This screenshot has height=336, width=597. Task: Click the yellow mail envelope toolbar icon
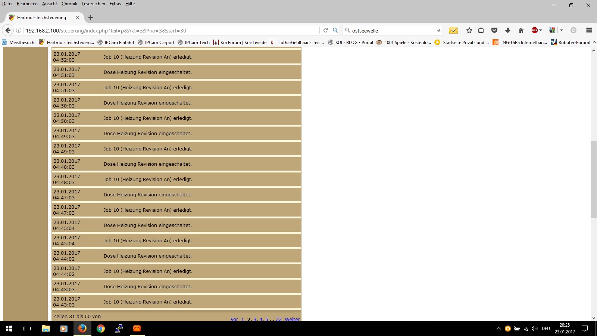point(453,31)
